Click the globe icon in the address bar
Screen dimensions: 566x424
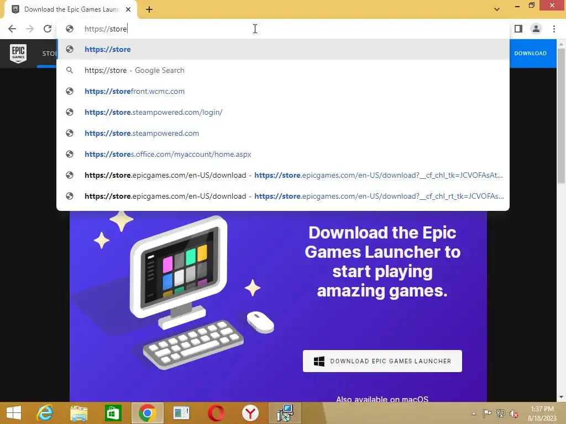point(70,29)
